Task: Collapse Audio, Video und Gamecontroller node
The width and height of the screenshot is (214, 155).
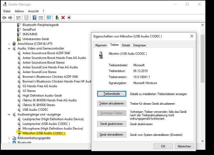Action: click(x=9, y=48)
